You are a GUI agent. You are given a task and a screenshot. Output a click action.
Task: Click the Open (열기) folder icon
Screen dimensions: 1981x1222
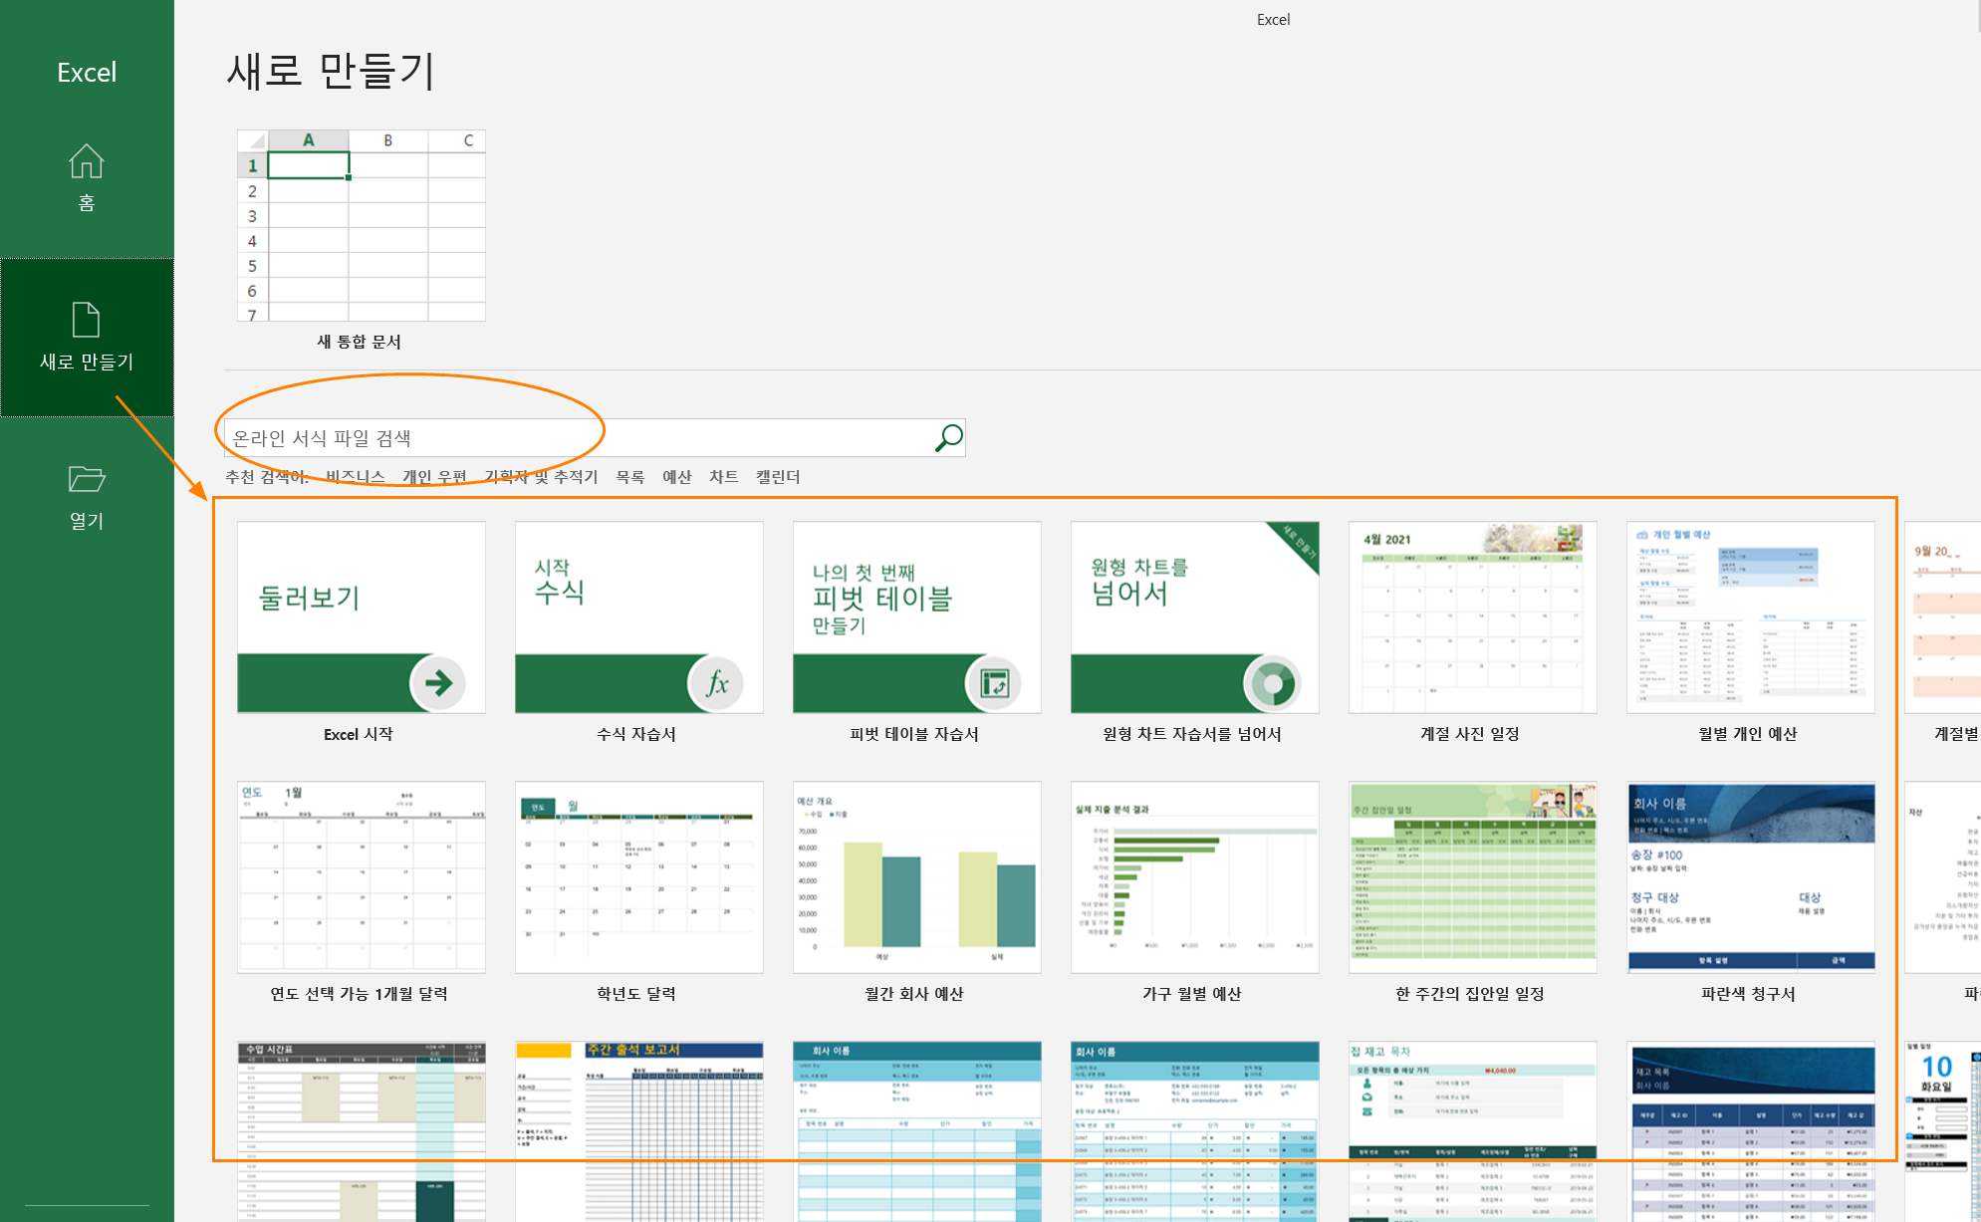tap(87, 479)
